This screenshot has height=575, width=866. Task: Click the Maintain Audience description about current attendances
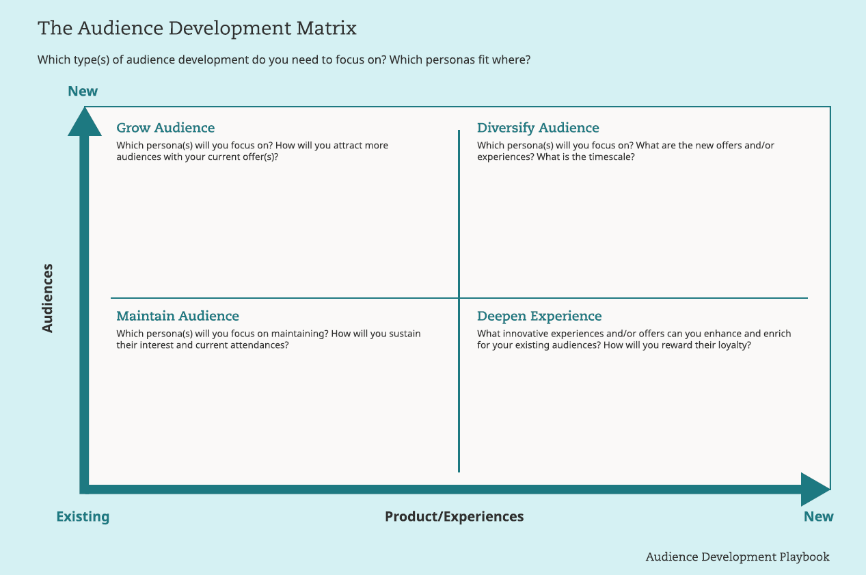268,339
